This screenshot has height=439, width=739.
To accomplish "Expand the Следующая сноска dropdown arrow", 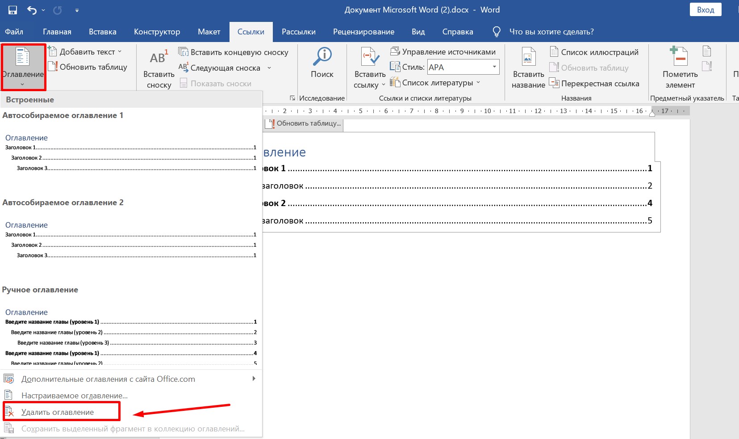I will pyautogui.click(x=269, y=68).
